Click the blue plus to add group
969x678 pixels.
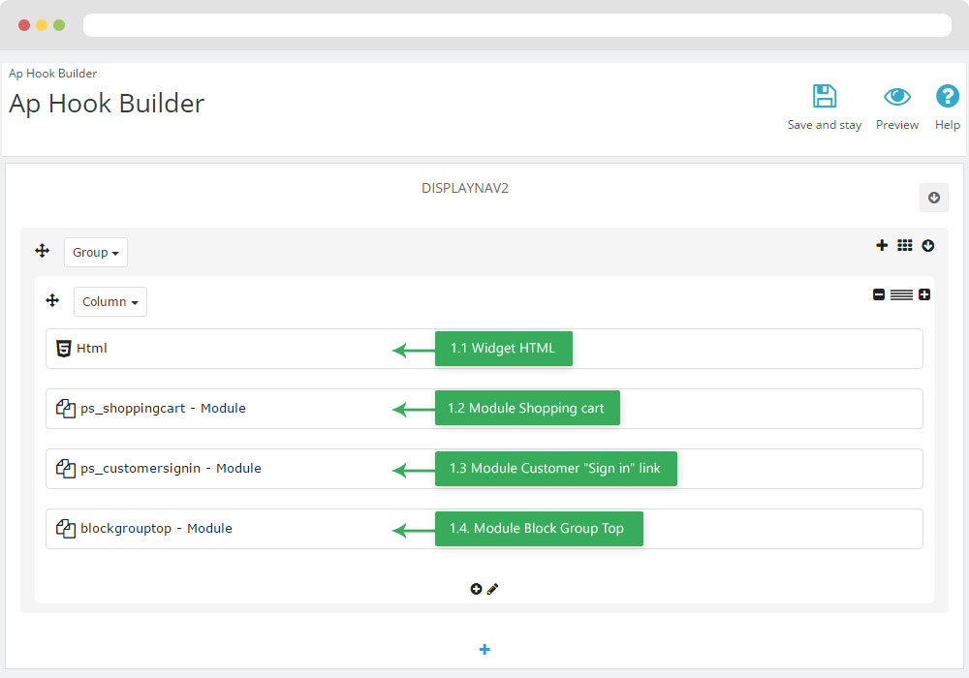pos(484,650)
